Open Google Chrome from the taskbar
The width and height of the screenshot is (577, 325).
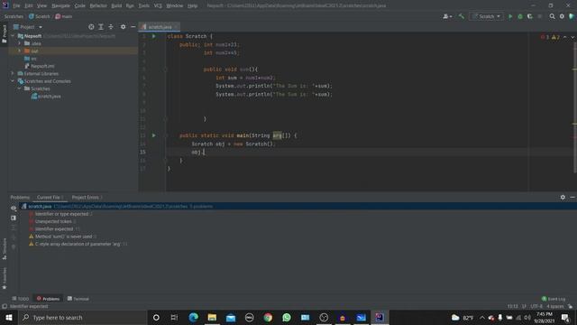click(268, 317)
